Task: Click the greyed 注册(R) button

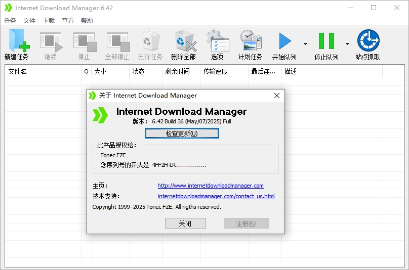Action: [x=246, y=223]
